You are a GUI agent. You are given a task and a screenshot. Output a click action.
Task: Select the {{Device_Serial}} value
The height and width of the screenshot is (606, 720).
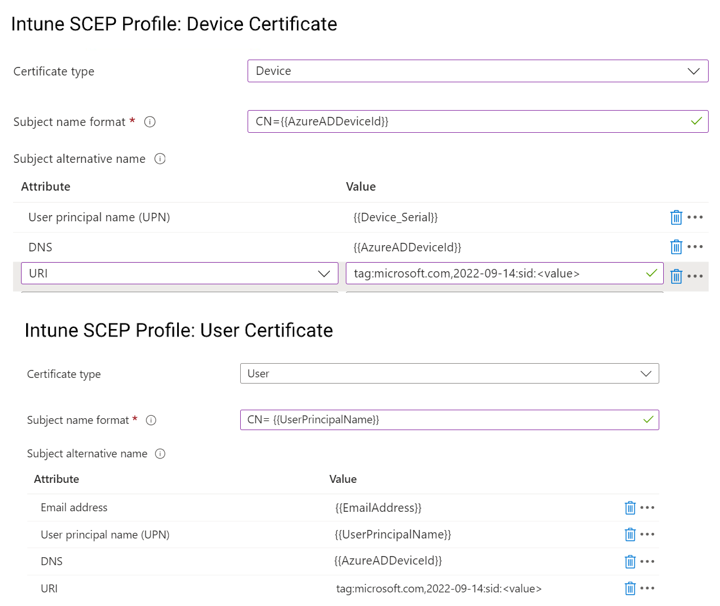pyautogui.click(x=396, y=217)
